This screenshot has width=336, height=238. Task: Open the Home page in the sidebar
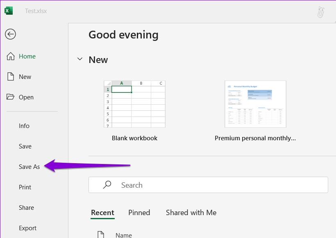(27, 56)
